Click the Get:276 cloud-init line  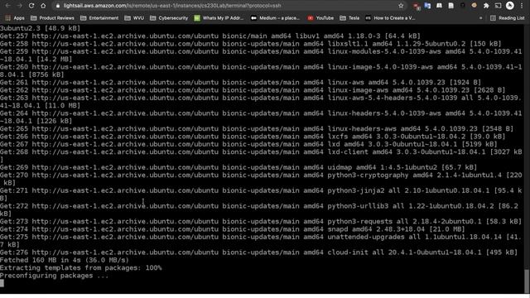[x=259, y=252]
